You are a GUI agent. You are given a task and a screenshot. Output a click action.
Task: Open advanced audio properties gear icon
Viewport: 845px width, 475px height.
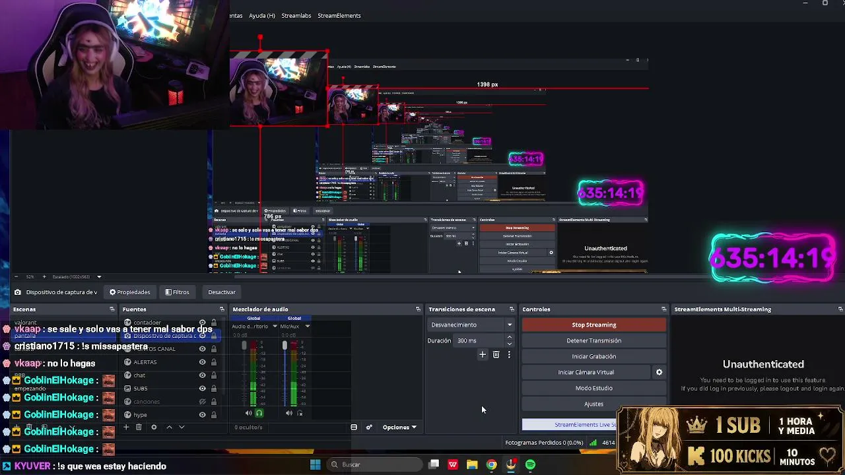369,427
